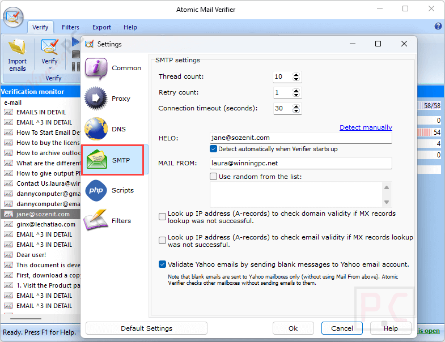Click the list box scroll down arrow
Image resolution: width=445 pixels, height=342 pixels.
[387, 202]
